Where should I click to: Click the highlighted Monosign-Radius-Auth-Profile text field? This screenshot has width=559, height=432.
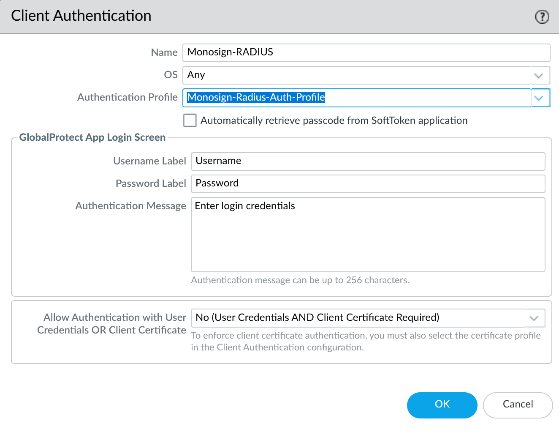click(356, 98)
